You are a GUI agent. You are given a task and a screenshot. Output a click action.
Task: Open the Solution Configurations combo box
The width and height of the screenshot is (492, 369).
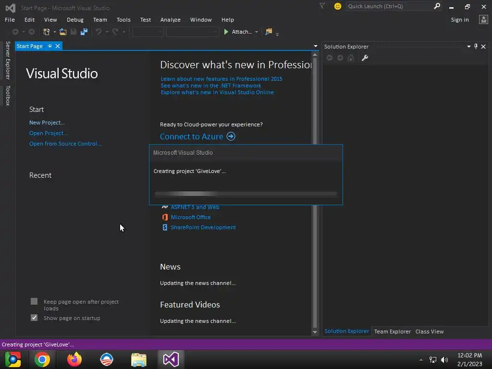click(x=148, y=32)
